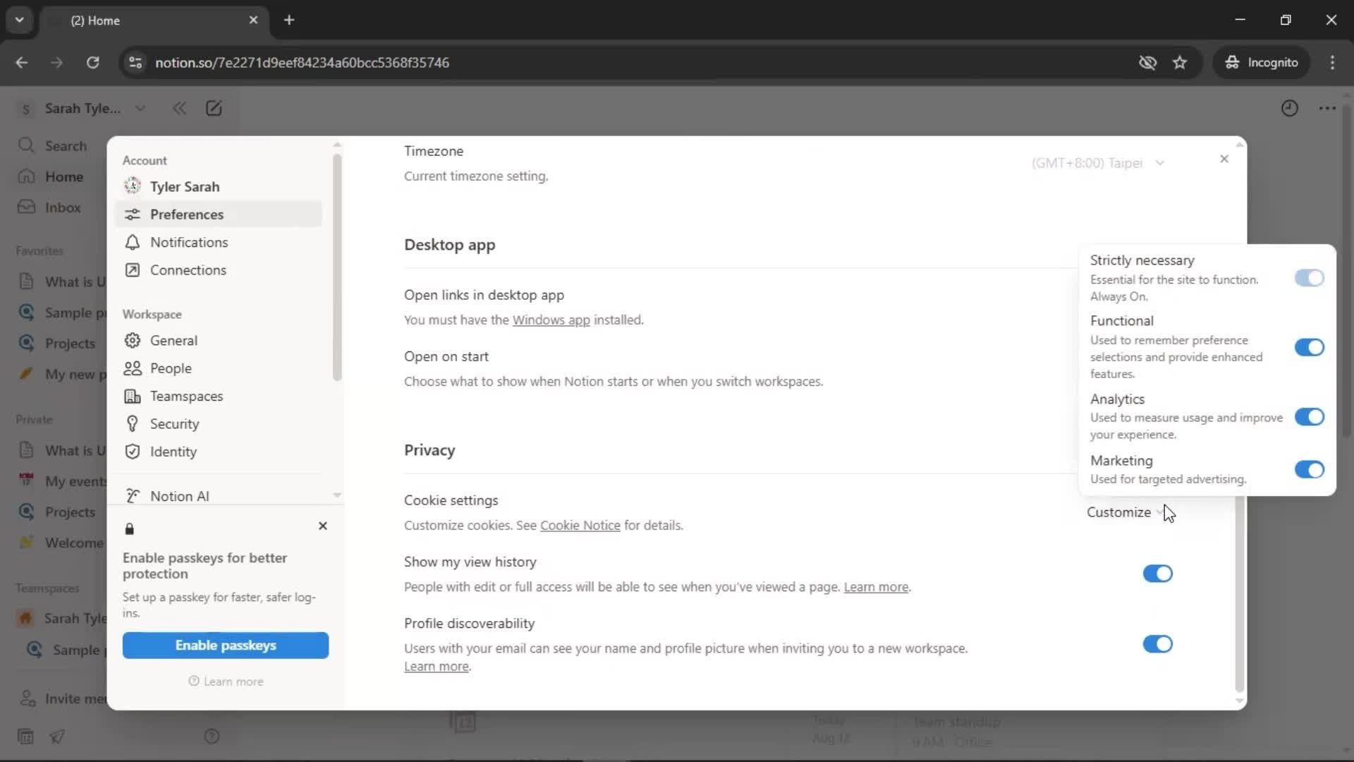
Task: Click the settings content scrollbar
Action: point(1239,593)
